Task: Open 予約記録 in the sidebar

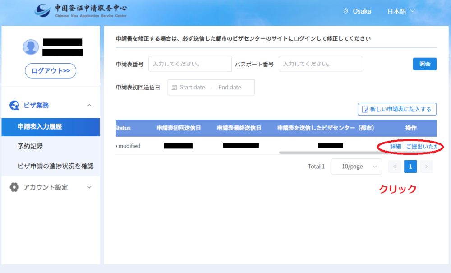Action: click(30, 147)
